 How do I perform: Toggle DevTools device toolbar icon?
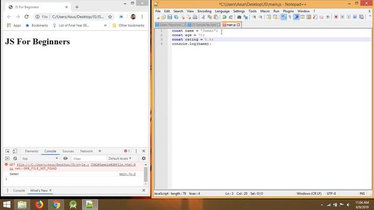click(x=15, y=151)
